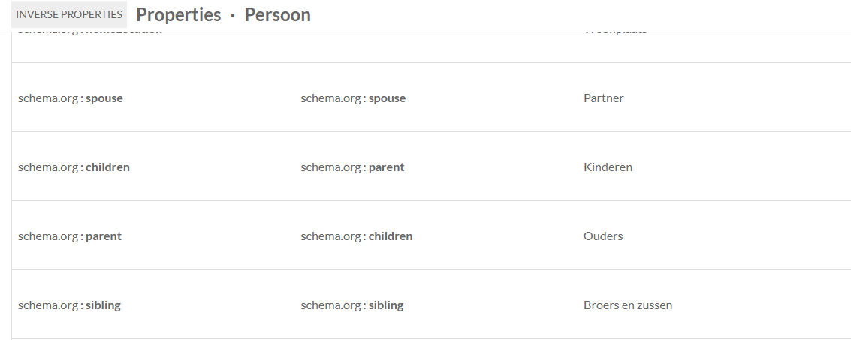
Task: Click the Ouders label
Action: (603, 236)
